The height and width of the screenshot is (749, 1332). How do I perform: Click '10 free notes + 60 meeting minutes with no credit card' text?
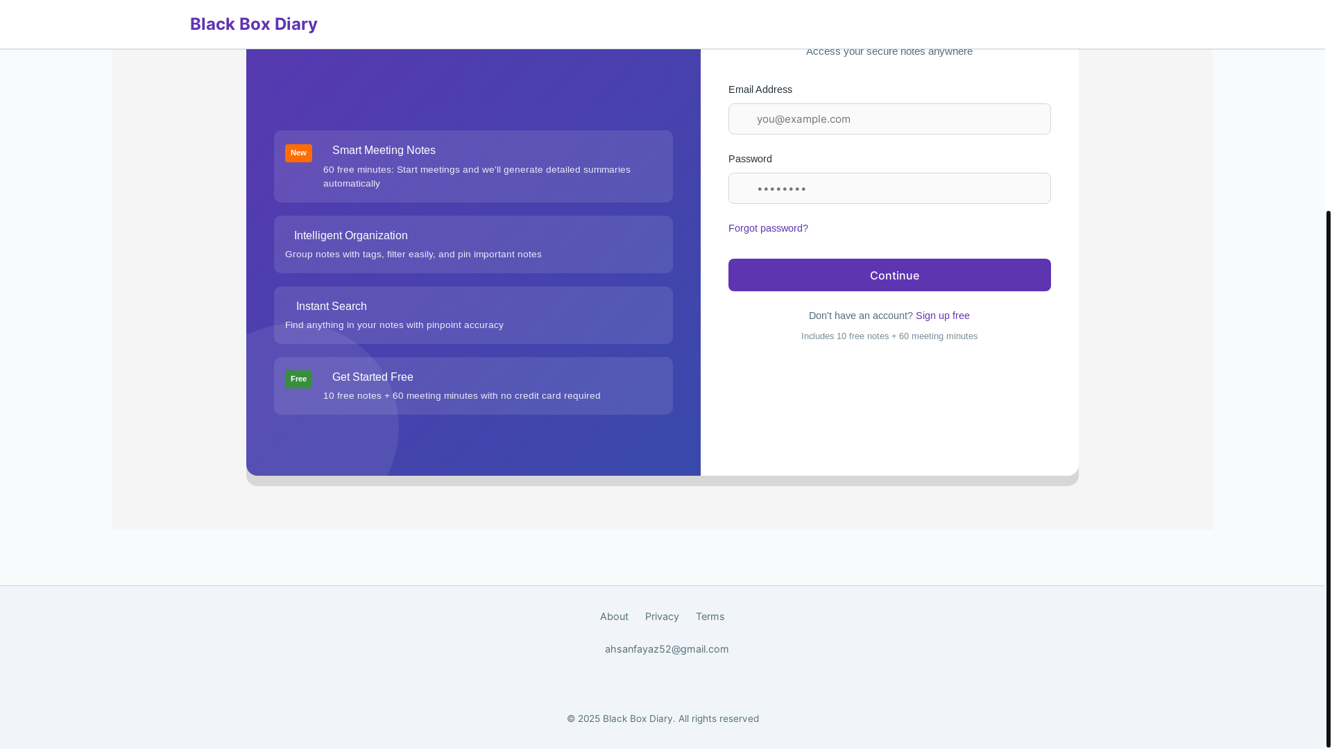pos(462,396)
